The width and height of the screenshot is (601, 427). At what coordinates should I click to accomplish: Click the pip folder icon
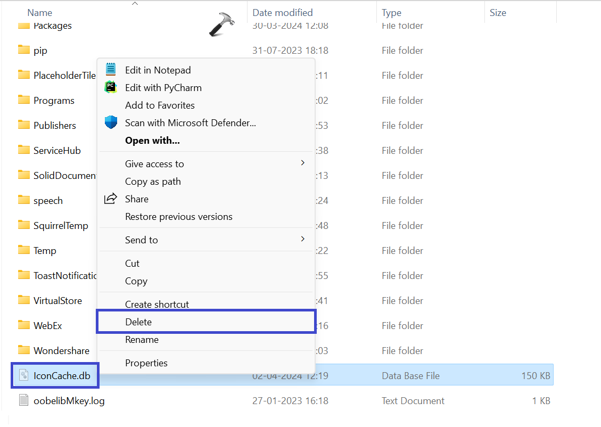coord(23,50)
